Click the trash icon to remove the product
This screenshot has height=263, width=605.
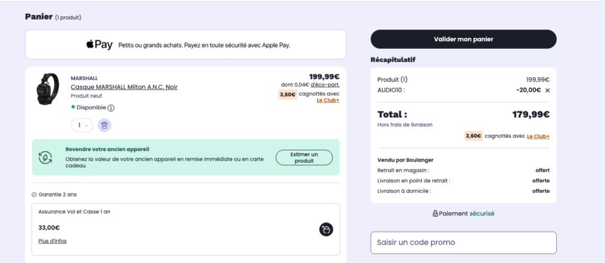[x=104, y=125]
